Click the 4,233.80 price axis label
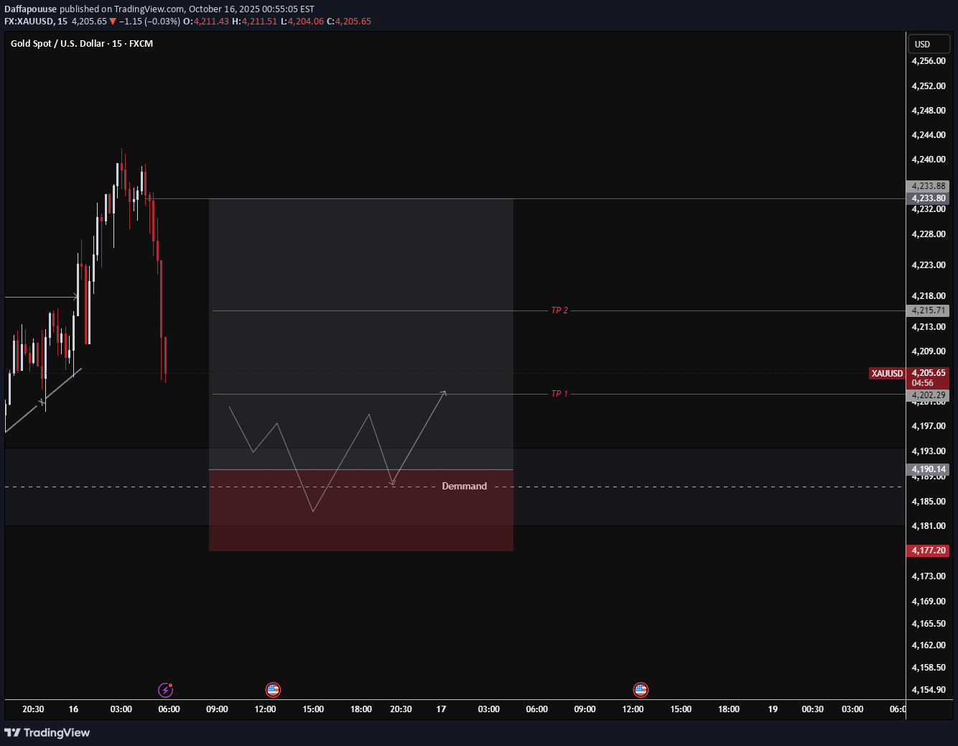Screen dimensions: 958x746 pyautogui.click(x=928, y=198)
